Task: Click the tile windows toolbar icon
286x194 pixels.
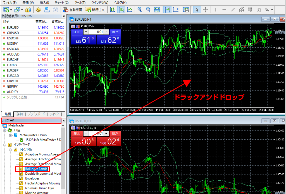Action: tap(157, 10)
